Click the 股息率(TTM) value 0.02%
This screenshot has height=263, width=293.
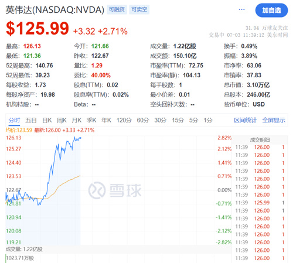click(121, 95)
